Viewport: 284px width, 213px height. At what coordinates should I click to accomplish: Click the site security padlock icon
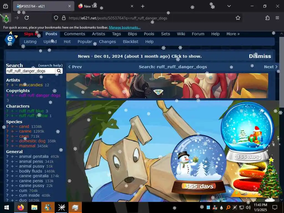(x=64, y=18)
